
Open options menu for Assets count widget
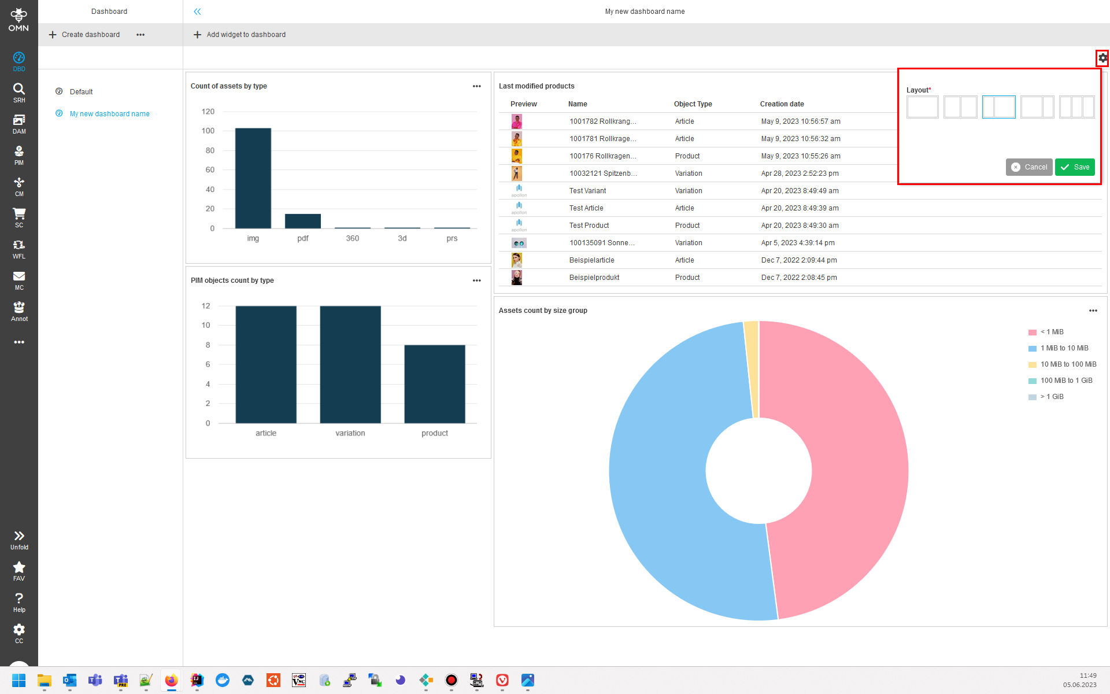click(1093, 311)
